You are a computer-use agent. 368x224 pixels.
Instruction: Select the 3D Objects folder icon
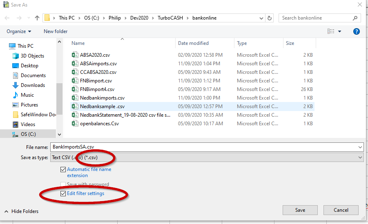point(16,56)
